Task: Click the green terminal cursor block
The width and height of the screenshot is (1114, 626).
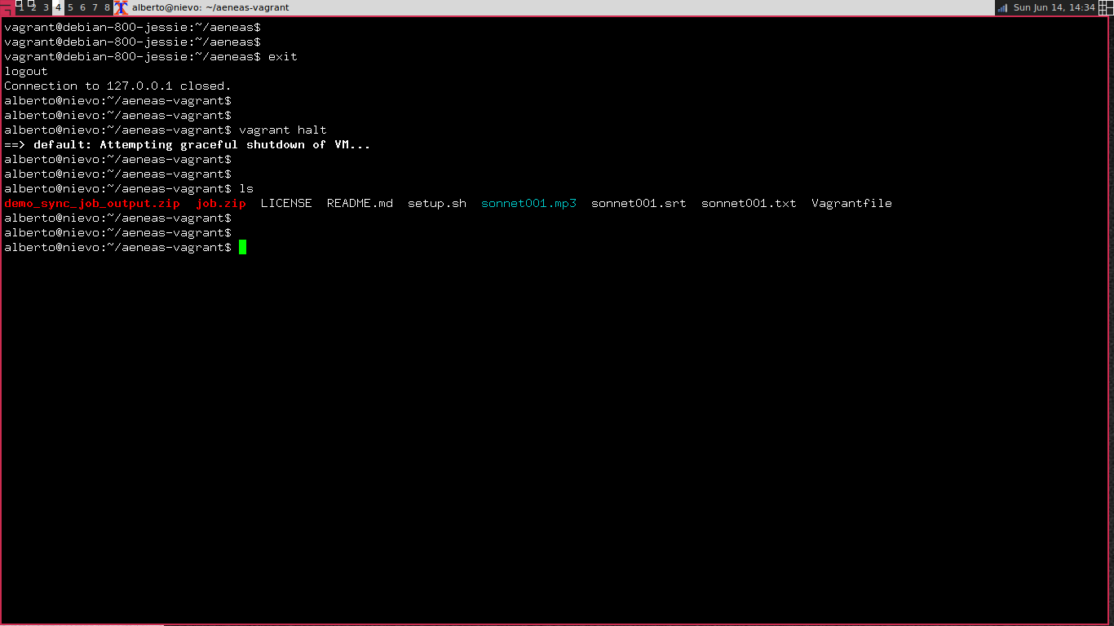Action: click(242, 247)
